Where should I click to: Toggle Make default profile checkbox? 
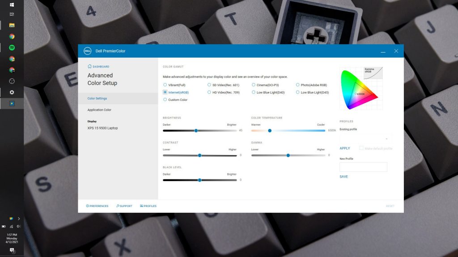361,148
